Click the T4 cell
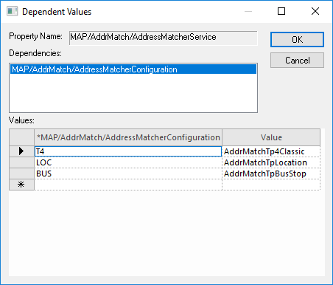 coord(128,151)
